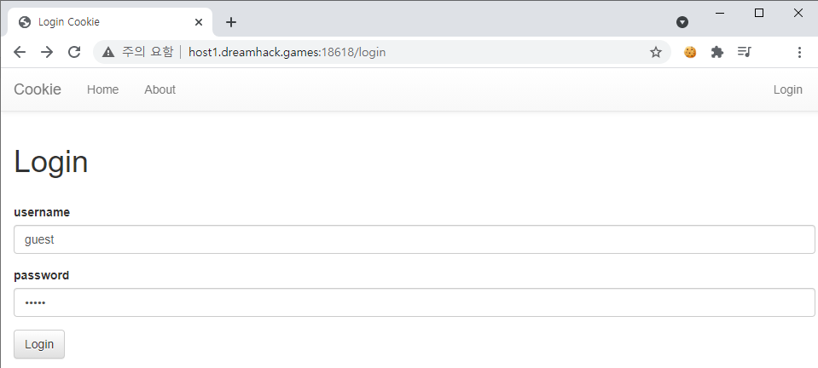Viewport: 818px width, 368px height.
Task: Click the Cookie brand link
Action: pyautogui.click(x=38, y=89)
